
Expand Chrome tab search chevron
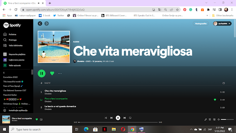pyautogui.click(x=206, y=3)
